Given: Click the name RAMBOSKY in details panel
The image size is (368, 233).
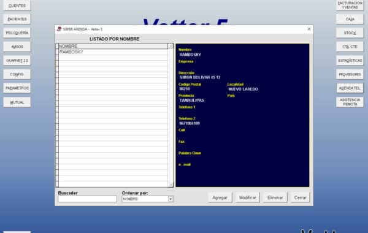Looking at the screenshot, I should (190, 55).
